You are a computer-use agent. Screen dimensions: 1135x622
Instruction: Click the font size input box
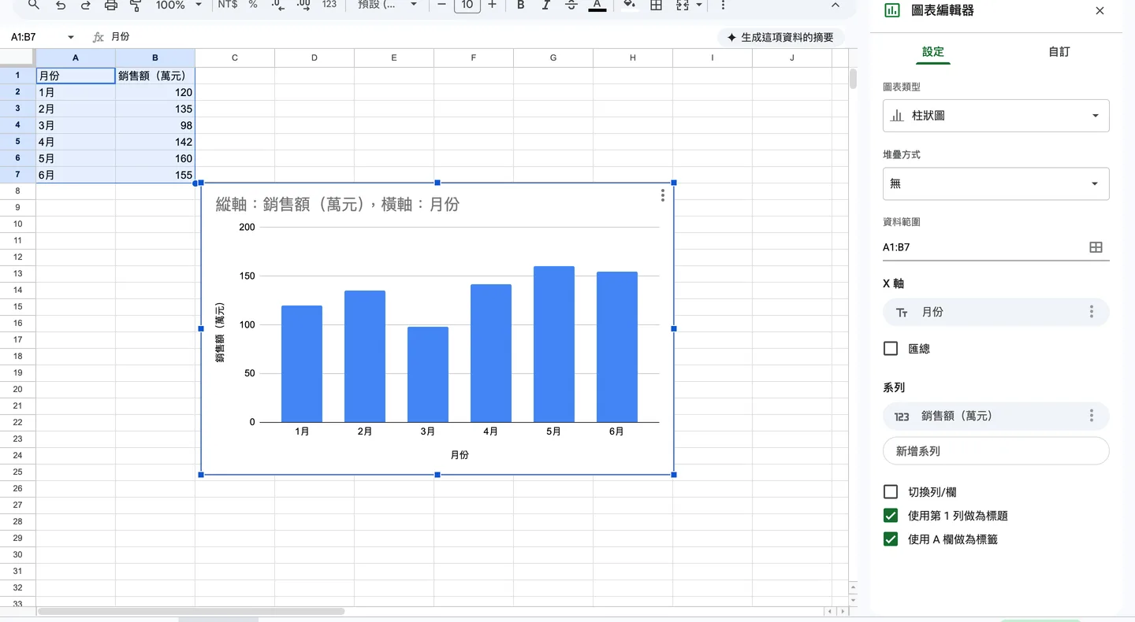tap(467, 6)
